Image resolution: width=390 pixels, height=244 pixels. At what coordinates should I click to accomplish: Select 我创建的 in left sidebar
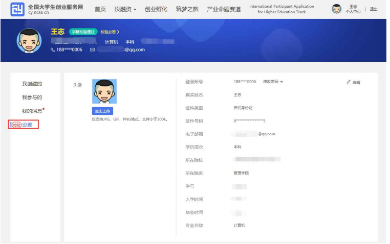(32, 84)
